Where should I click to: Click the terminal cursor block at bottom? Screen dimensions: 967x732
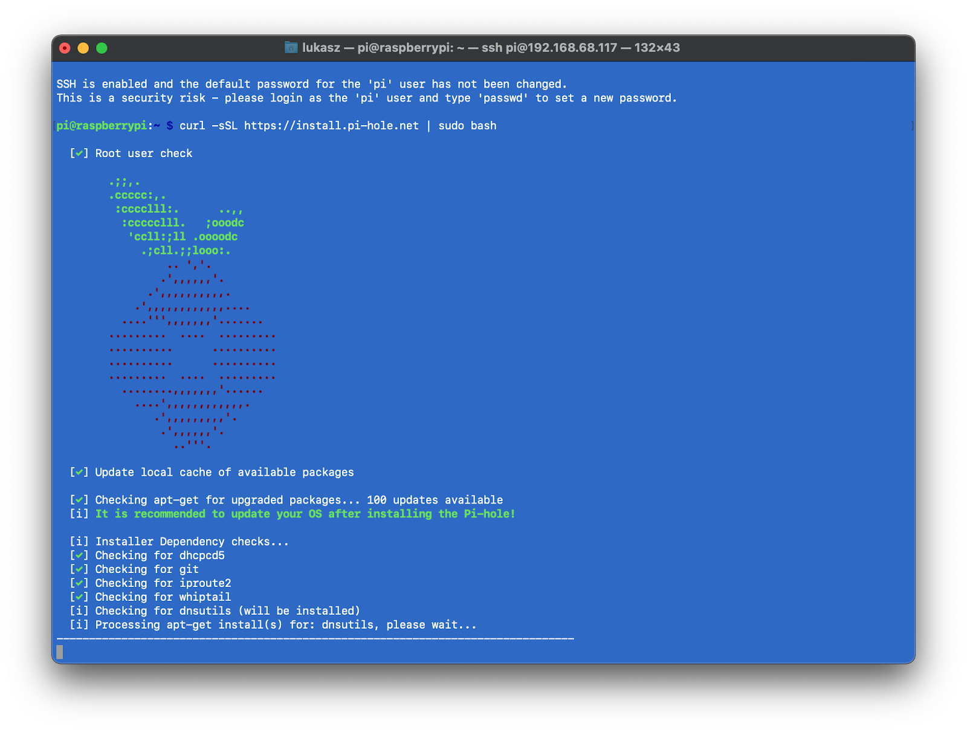coord(59,652)
